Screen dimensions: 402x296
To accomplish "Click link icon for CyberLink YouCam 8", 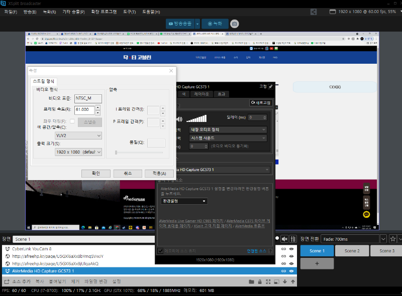I will click(x=283, y=249).
